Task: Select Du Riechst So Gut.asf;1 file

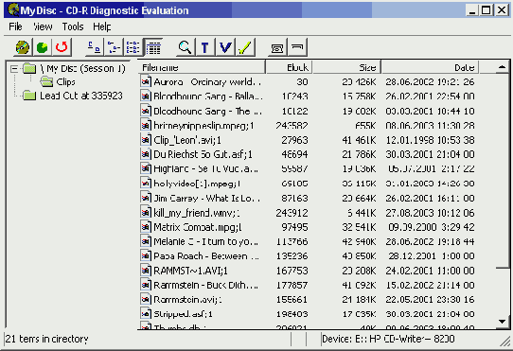Action: (203, 154)
